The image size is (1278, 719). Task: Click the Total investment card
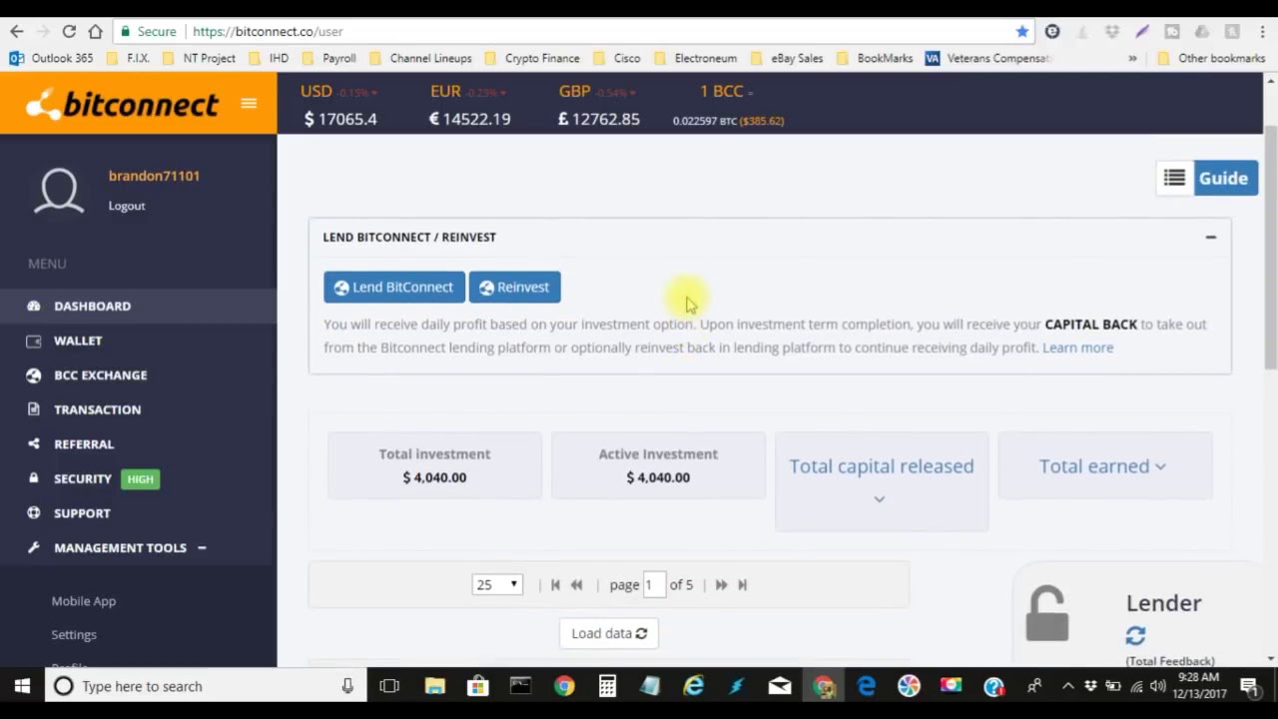click(x=434, y=465)
